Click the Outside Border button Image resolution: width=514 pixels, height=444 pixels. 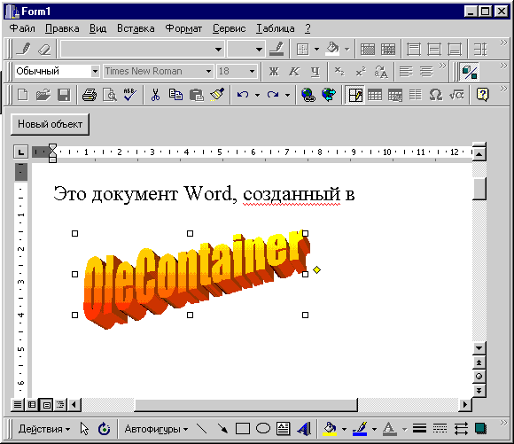[x=302, y=50]
